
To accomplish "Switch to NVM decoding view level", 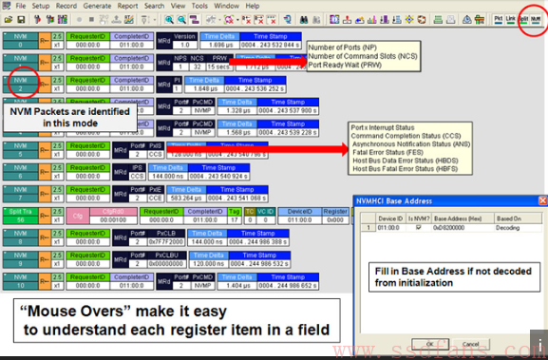I will point(536,19).
